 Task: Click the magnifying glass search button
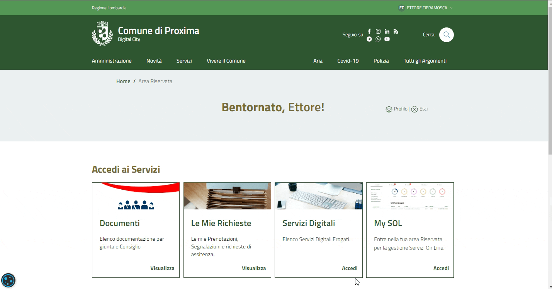point(447,35)
